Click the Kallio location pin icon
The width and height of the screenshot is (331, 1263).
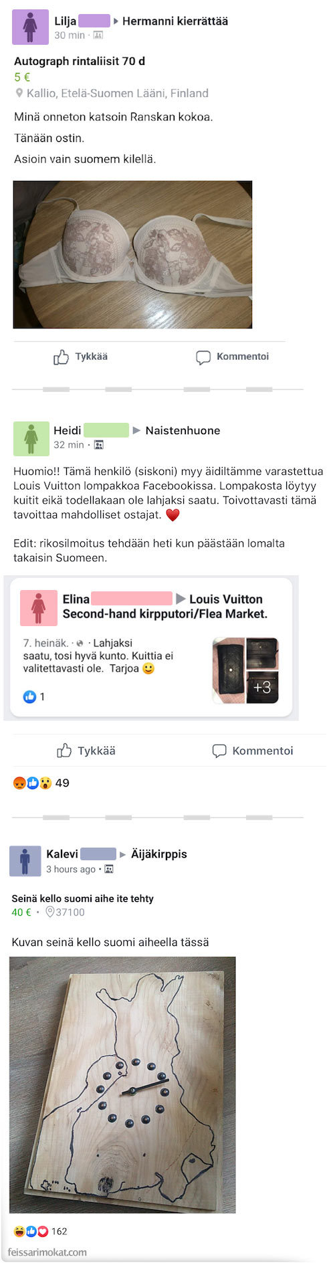point(19,93)
